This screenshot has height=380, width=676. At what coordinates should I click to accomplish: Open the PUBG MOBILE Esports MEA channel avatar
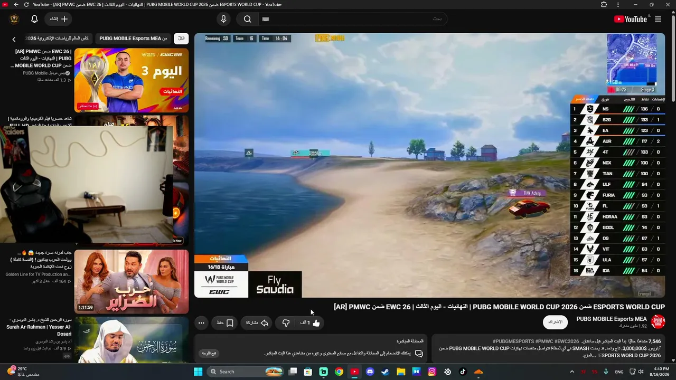pos(658,322)
